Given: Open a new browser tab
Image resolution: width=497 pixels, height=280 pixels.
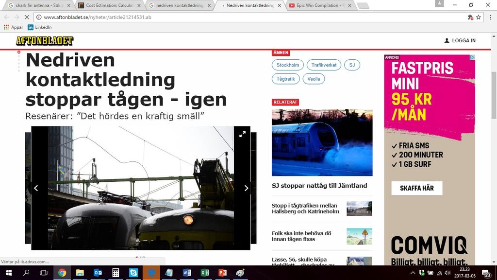Looking at the screenshot, I should tap(363, 6).
